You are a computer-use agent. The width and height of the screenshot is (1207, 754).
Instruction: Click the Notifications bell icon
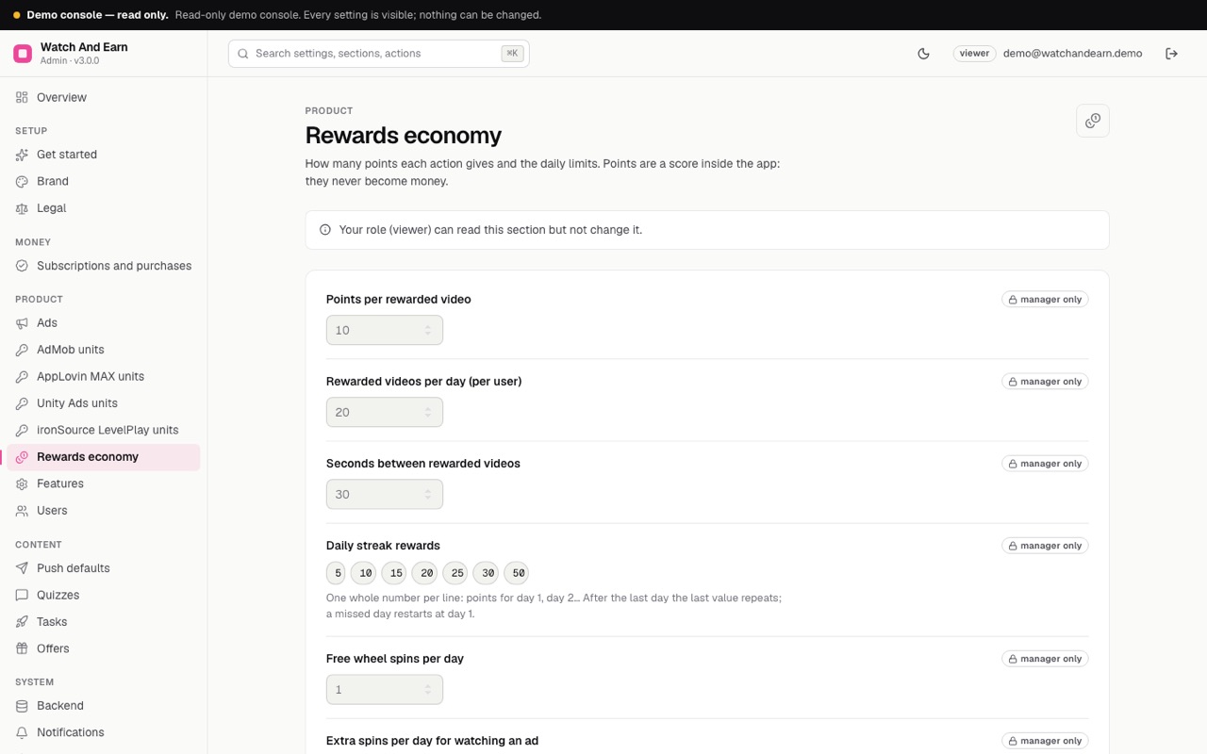(x=22, y=732)
